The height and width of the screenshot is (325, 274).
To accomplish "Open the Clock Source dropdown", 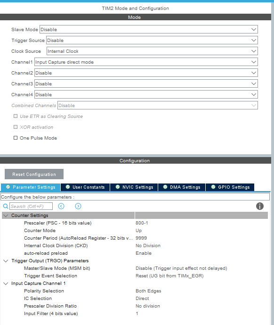I will click(x=152, y=51).
